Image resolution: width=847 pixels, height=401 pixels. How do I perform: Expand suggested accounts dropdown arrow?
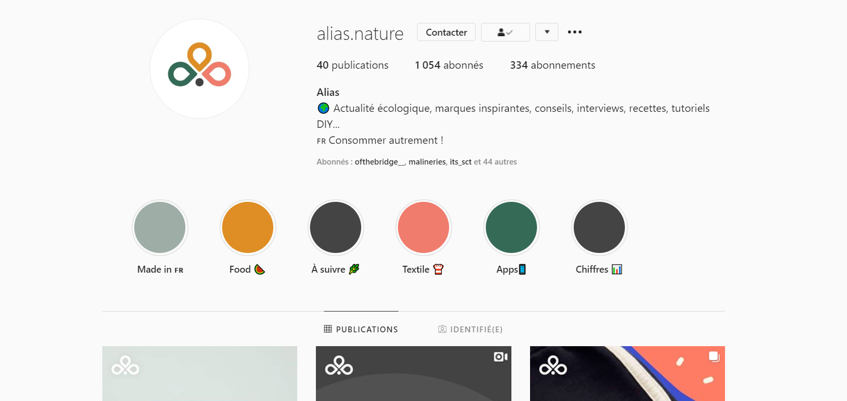click(x=547, y=32)
